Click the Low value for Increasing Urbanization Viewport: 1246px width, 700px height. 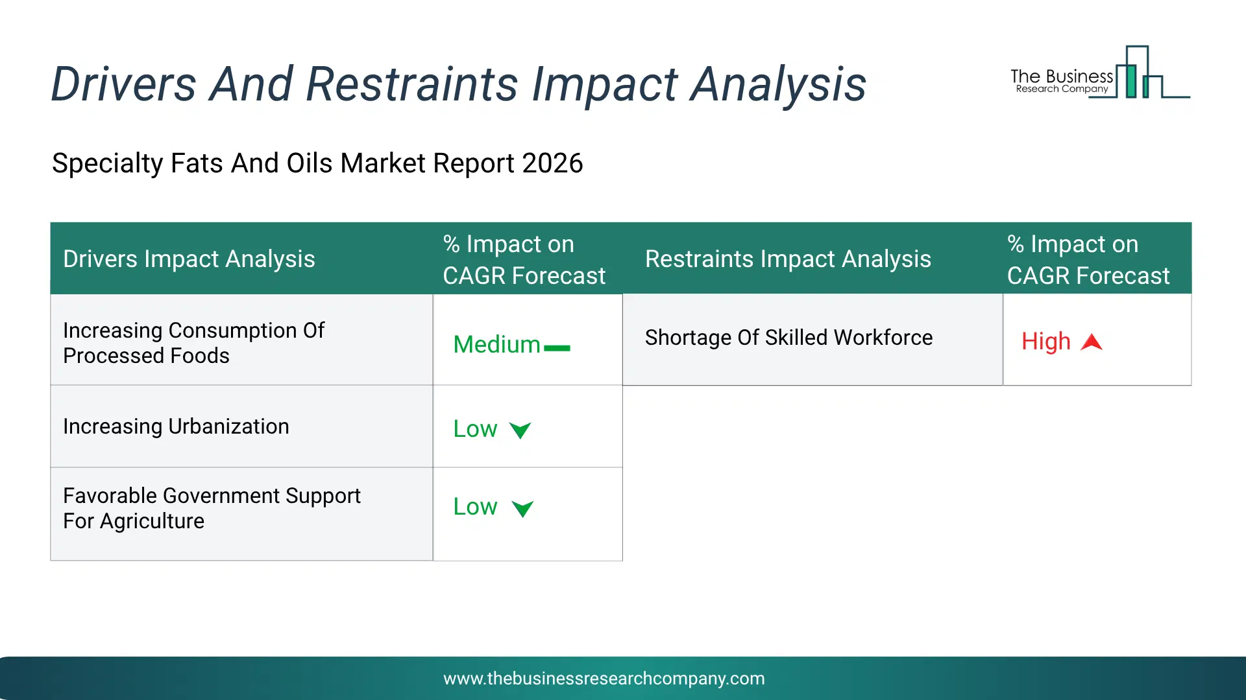coord(475,429)
